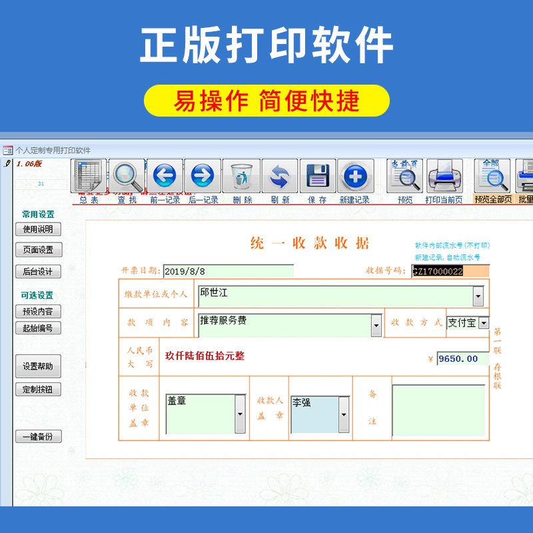This screenshot has width=533, height=533.
Task: Click the 起始编号 button
Action: (x=38, y=328)
